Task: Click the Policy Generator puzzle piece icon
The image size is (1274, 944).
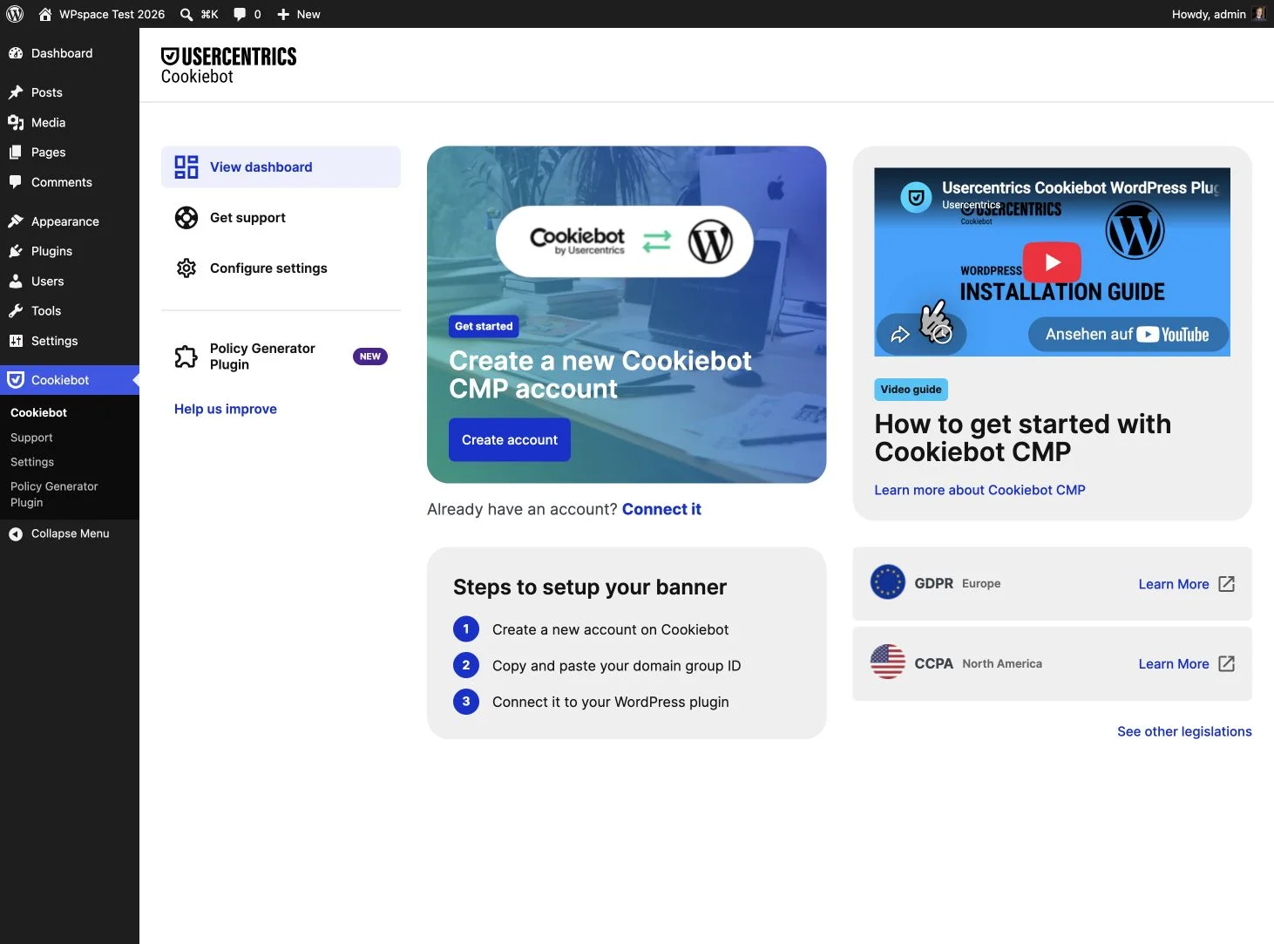Action: [186, 357]
